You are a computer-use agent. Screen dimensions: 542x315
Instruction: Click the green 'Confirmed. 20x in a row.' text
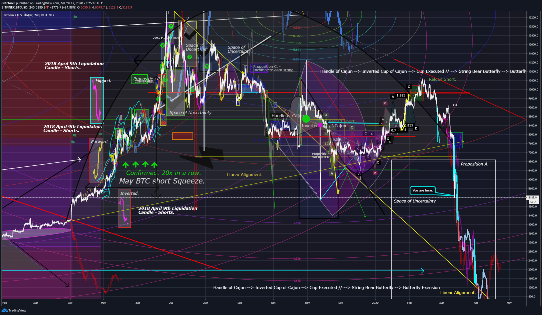(x=163, y=173)
